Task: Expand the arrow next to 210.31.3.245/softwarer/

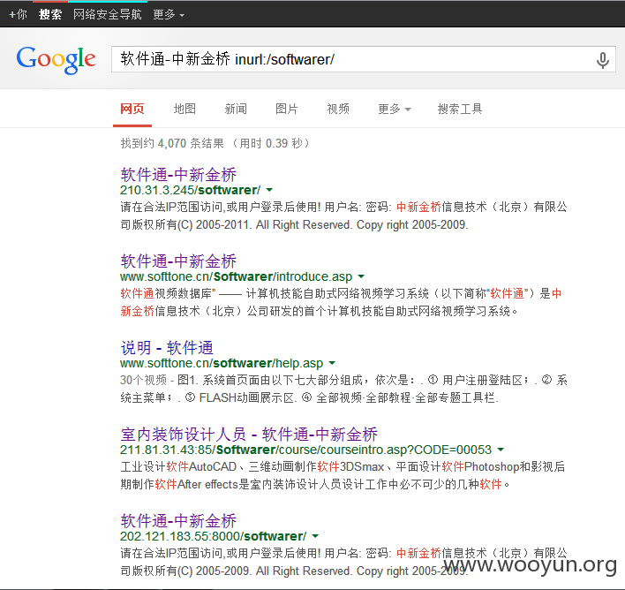Action: pyautogui.click(x=269, y=190)
